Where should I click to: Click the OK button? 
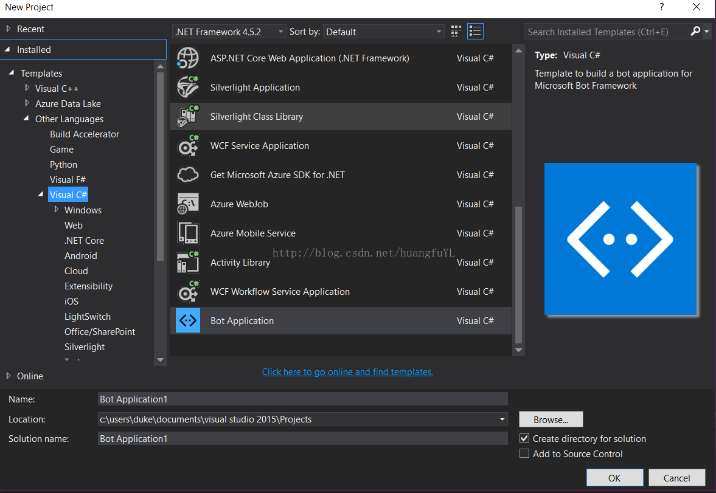click(x=614, y=477)
